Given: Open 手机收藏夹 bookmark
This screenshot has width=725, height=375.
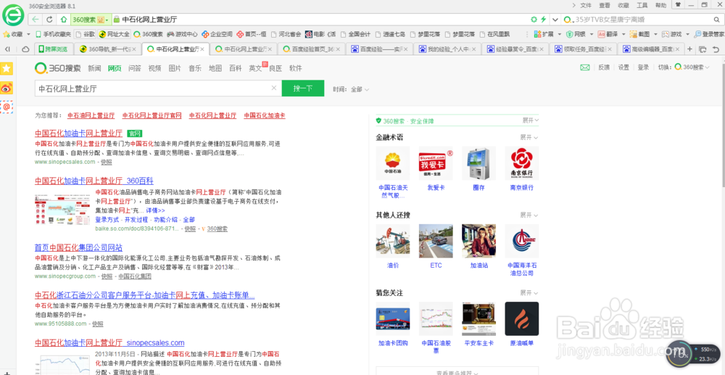Looking at the screenshot, I should click(53, 34).
